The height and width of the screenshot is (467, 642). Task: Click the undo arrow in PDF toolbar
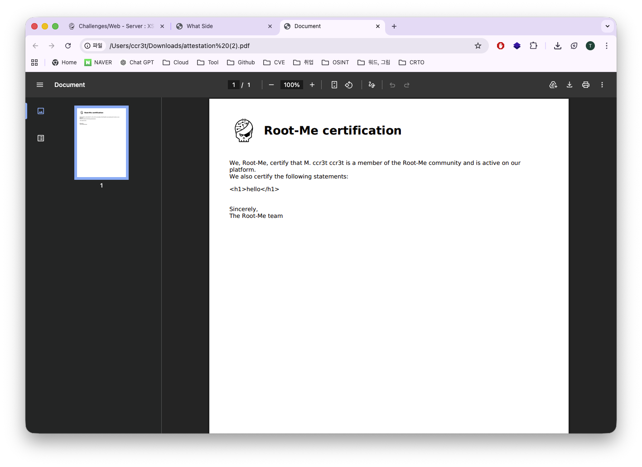click(392, 85)
